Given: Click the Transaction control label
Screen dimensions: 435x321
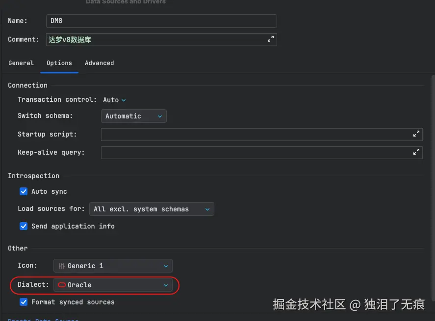Looking at the screenshot, I should 57,100.
